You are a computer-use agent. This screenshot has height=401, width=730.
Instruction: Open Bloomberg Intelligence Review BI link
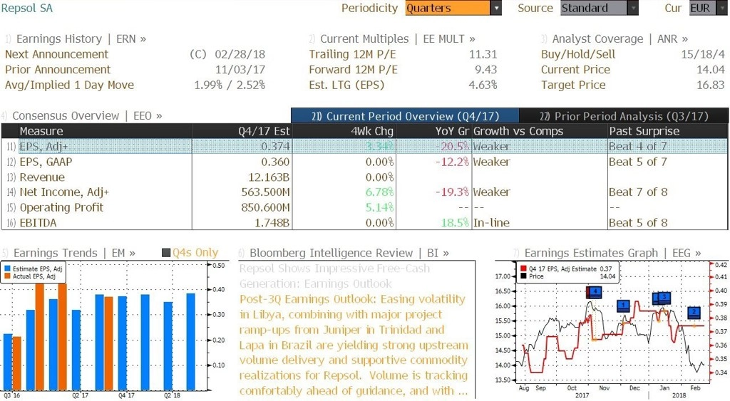point(349,253)
